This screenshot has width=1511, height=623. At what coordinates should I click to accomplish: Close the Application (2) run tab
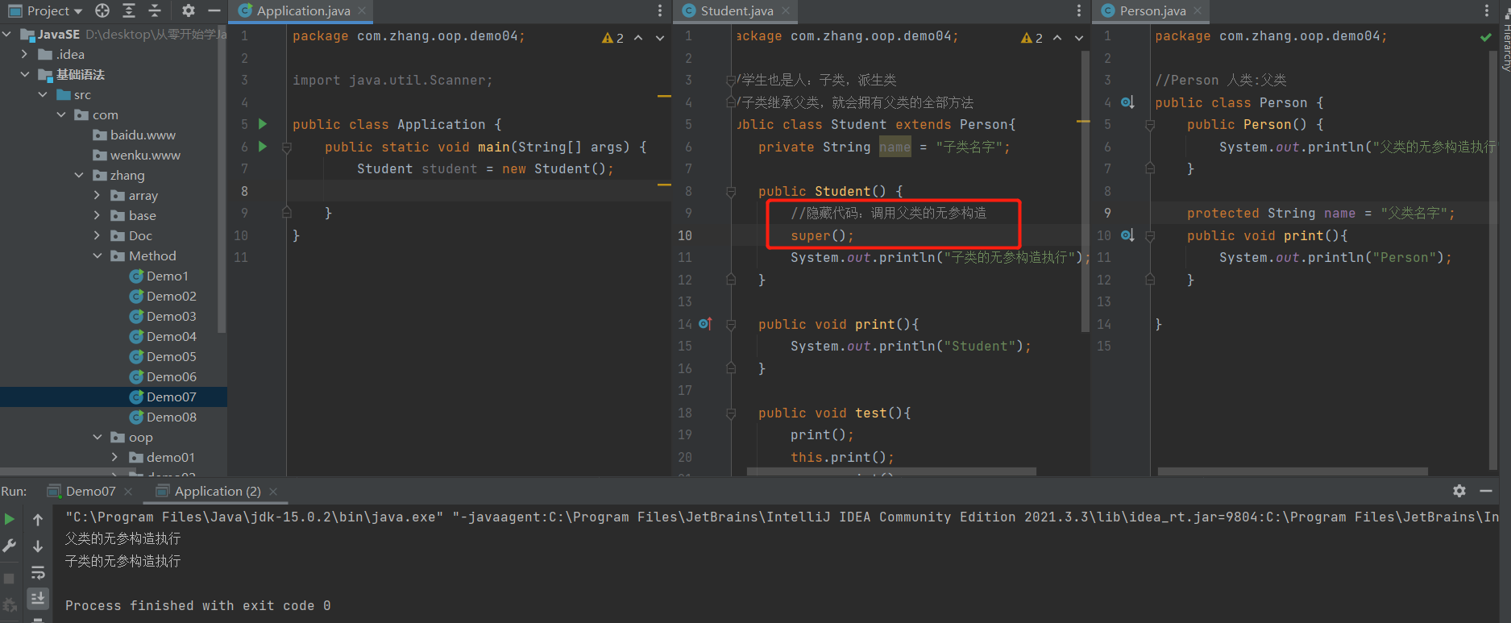pos(273,491)
